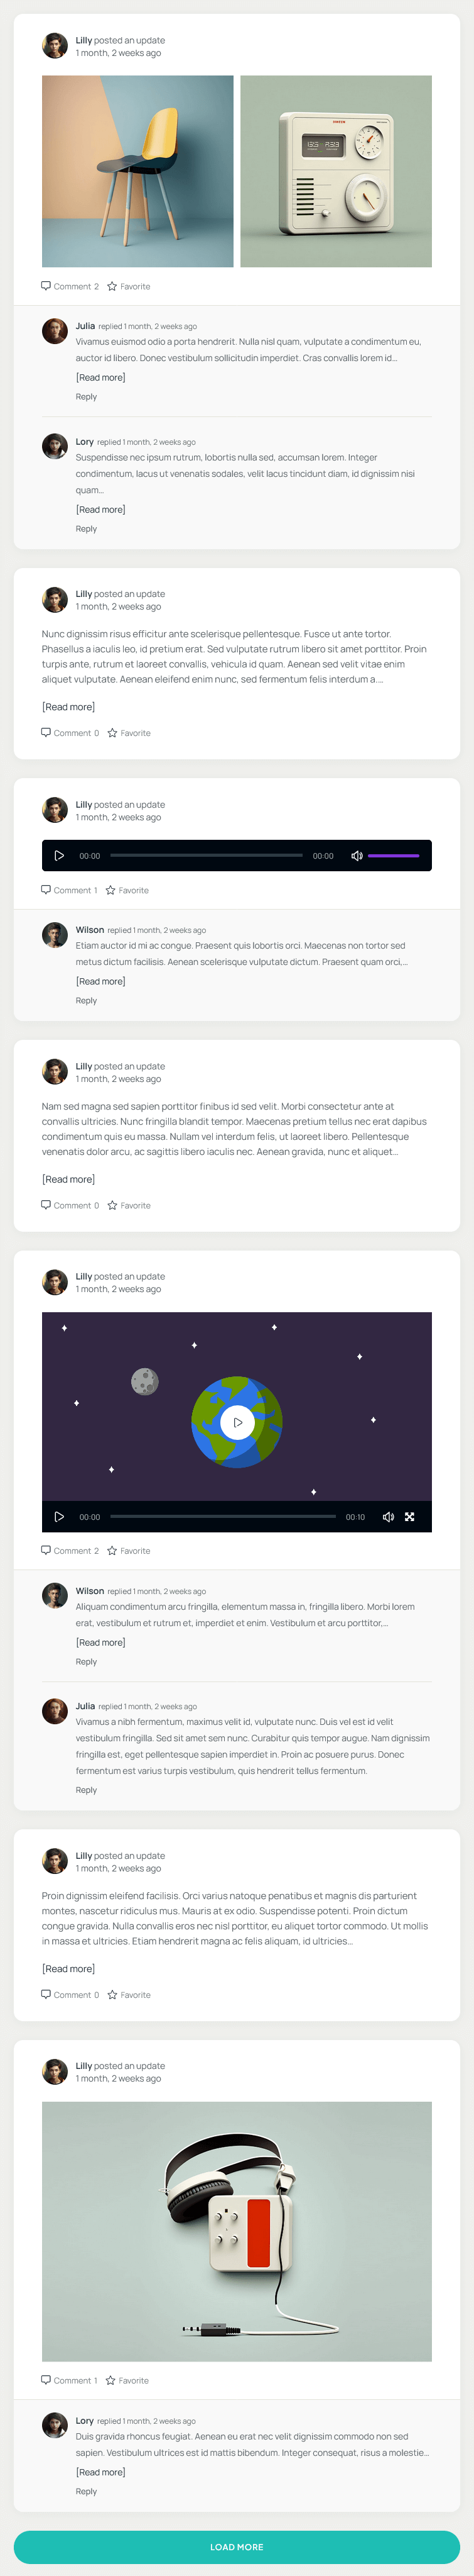Reply to Lory's Suspendisse comment
Viewport: 474px width, 2576px height.
87,529
